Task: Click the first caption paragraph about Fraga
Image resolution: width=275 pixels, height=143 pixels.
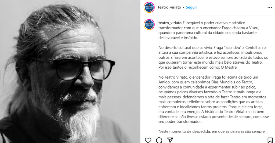Action: (209, 30)
